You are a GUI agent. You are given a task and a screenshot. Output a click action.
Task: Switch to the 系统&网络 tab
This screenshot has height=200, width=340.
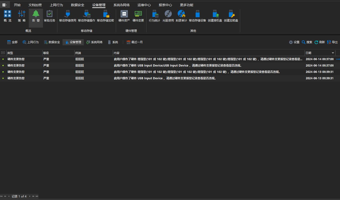pos(121,5)
